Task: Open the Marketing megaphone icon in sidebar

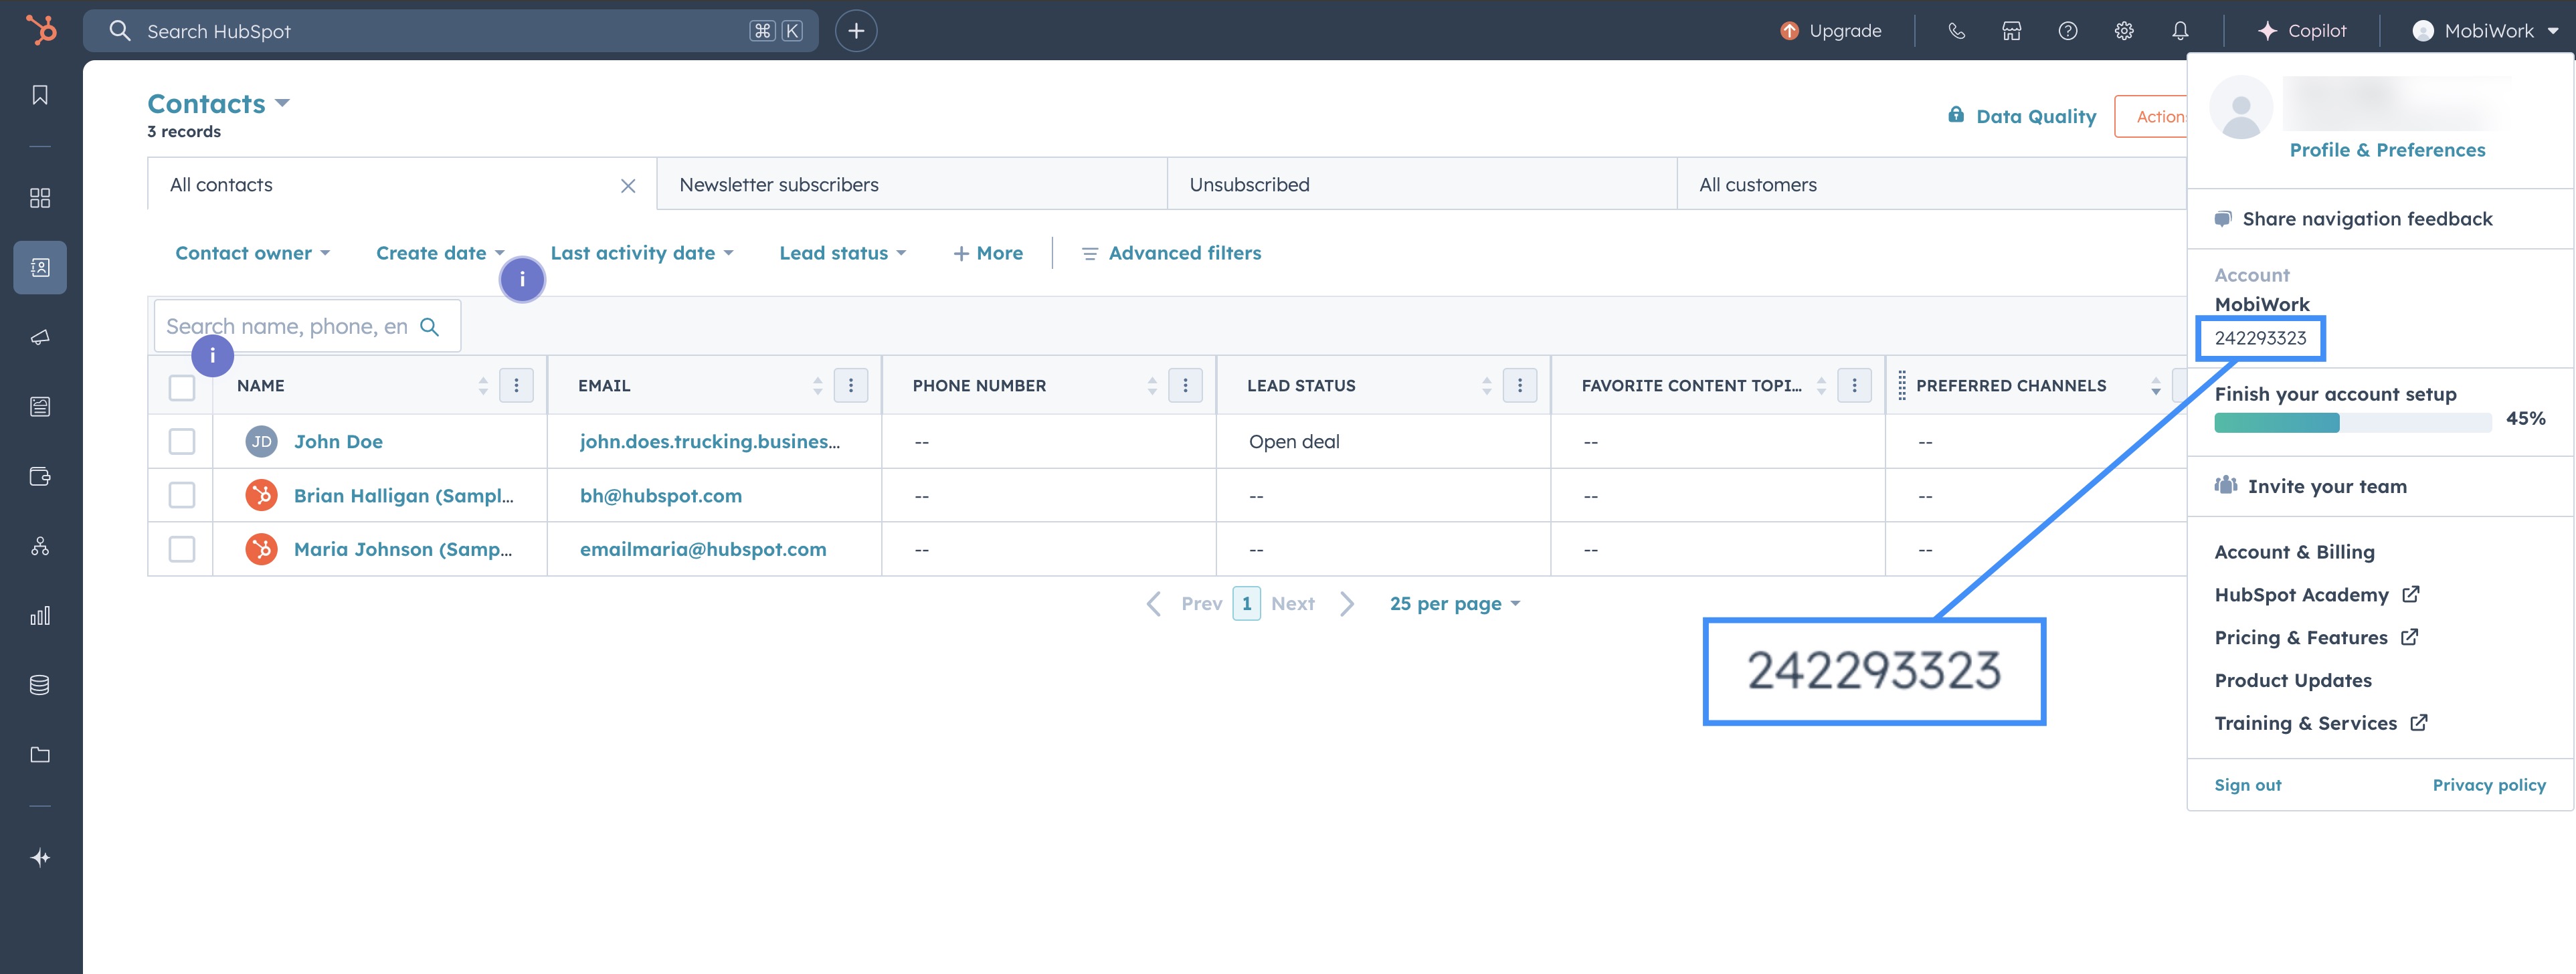Action: click(x=40, y=337)
